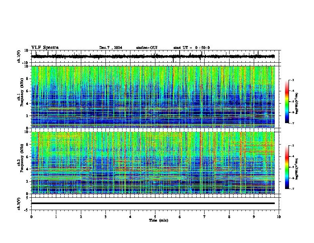Screen dimensions: 314x243
Task: Click the ch.1 spectrogram "4" kHz tick
Action: (28, 104)
